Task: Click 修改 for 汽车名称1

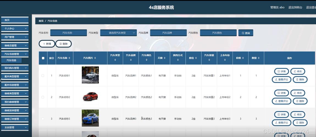Action: pos(298,71)
